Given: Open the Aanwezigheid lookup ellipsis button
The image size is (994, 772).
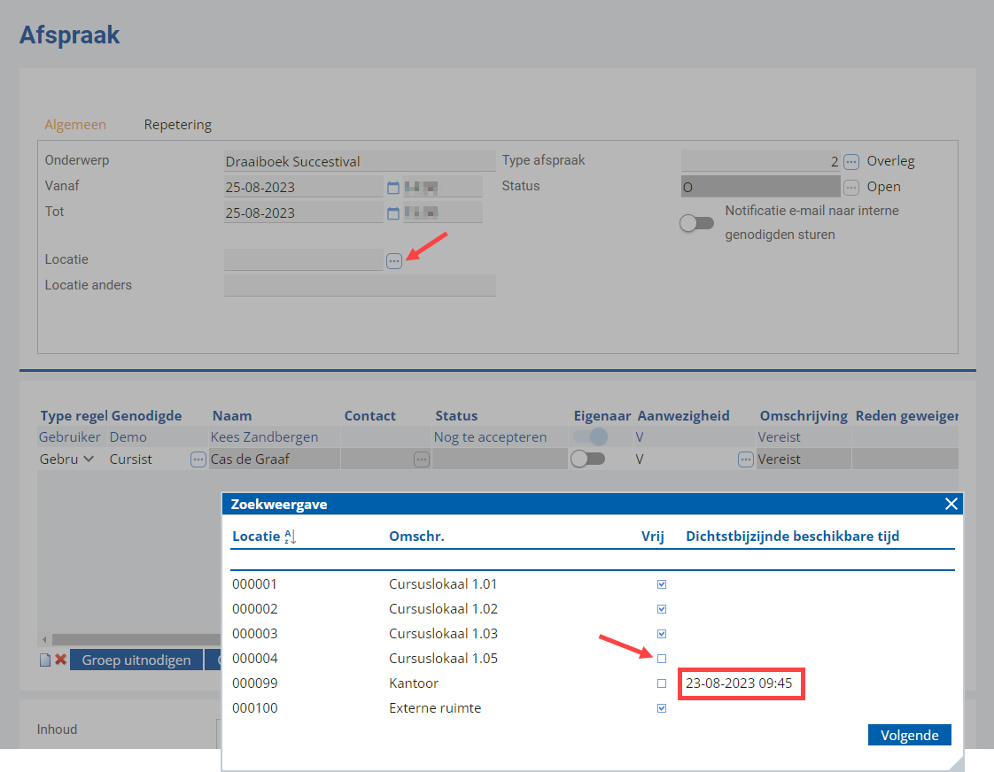Looking at the screenshot, I should 746,459.
